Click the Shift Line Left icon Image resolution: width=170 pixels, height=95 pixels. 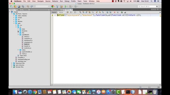107,12
